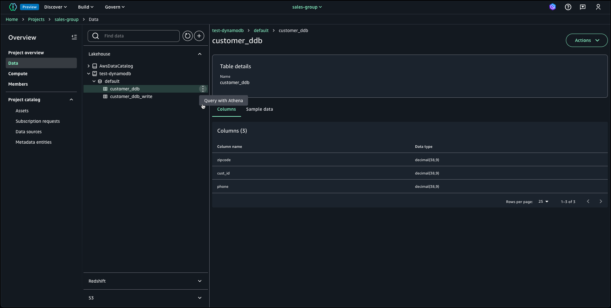Open the Govern dropdown menu
Screen dimensions: 611x308
tap(115, 7)
